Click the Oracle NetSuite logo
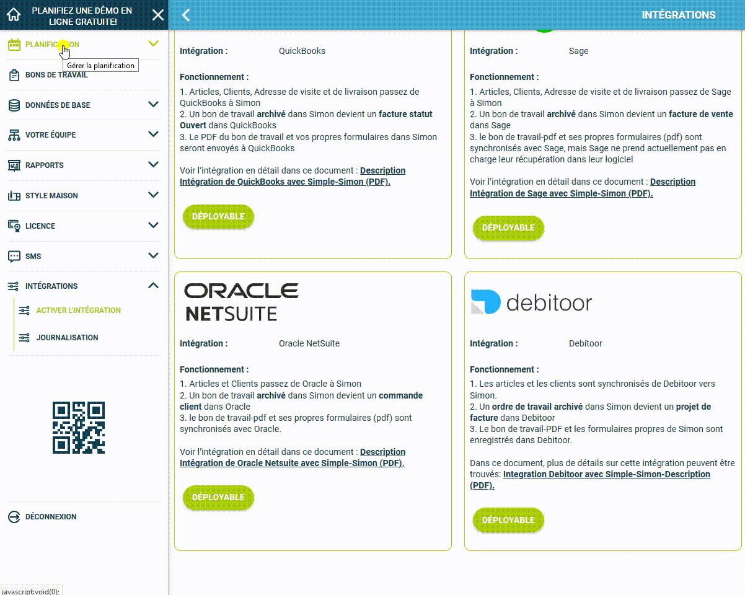 coord(242,302)
